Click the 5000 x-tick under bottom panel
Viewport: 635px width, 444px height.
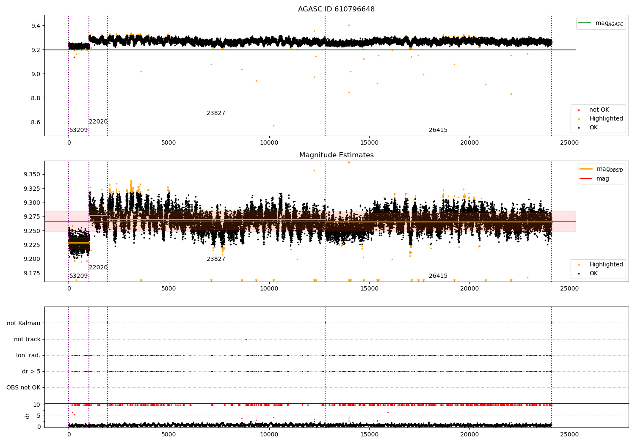pyautogui.click(x=169, y=435)
